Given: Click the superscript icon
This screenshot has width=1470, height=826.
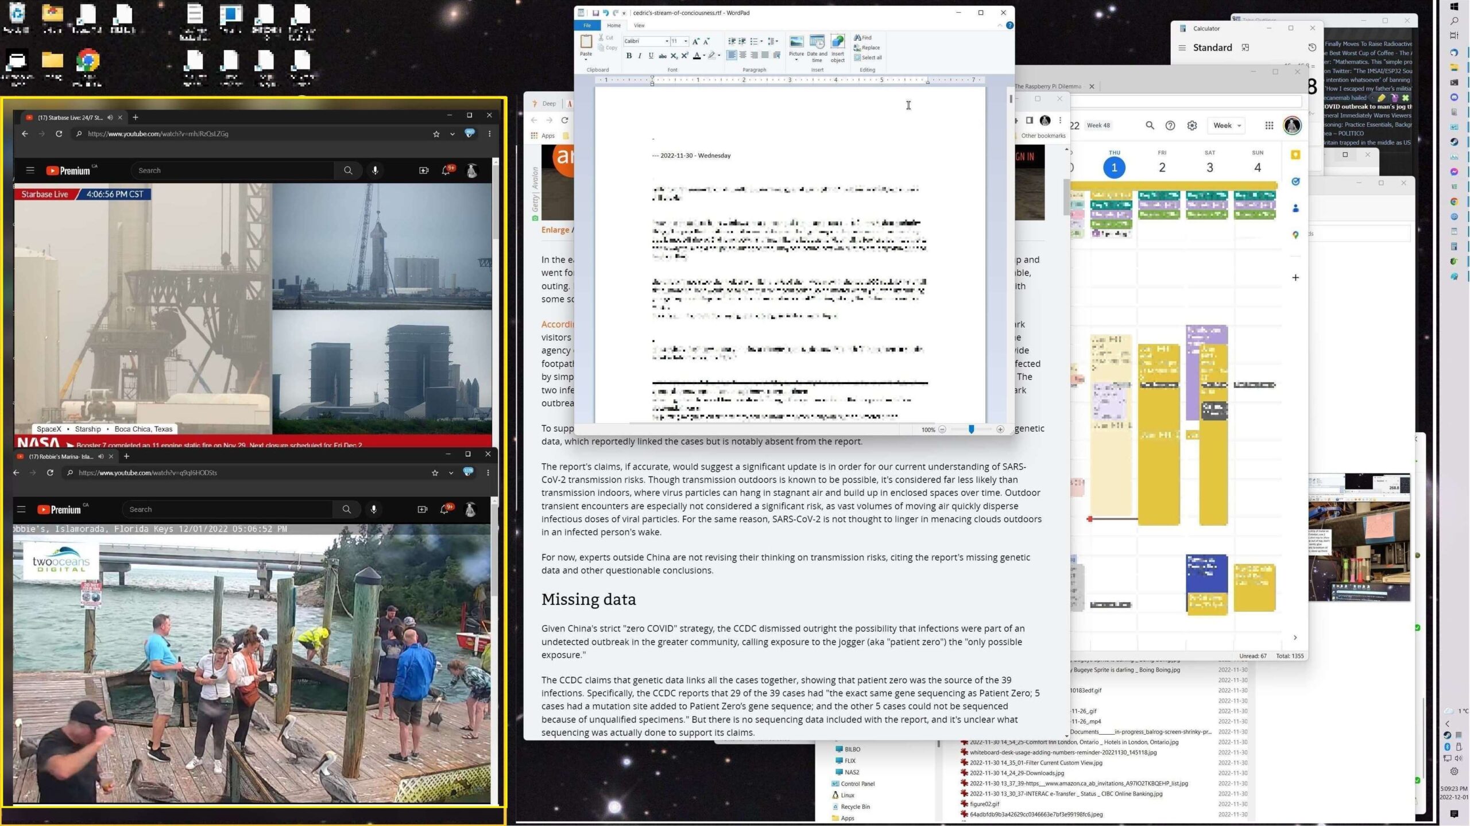Looking at the screenshot, I should click(684, 56).
